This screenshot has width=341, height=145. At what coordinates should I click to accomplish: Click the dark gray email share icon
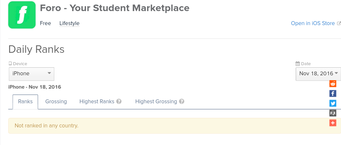(333, 113)
